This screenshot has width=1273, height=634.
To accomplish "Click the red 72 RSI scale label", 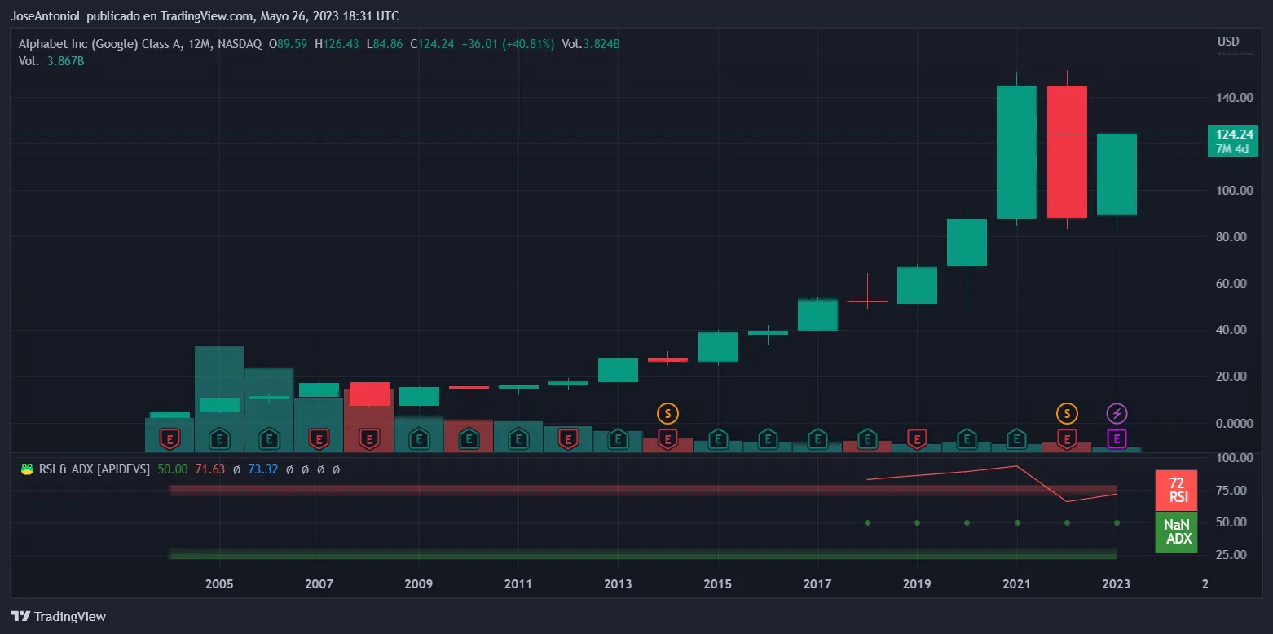I will [x=1176, y=490].
